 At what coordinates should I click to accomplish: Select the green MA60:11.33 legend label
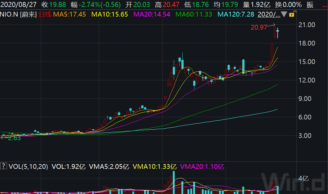(194, 14)
